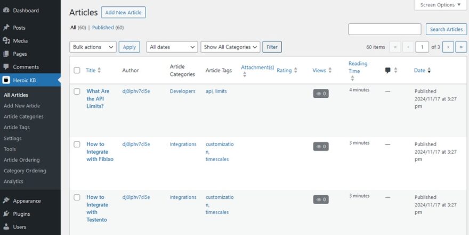Open the Bulk actions dropdown
The image size is (469, 235).
click(x=93, y=47)
